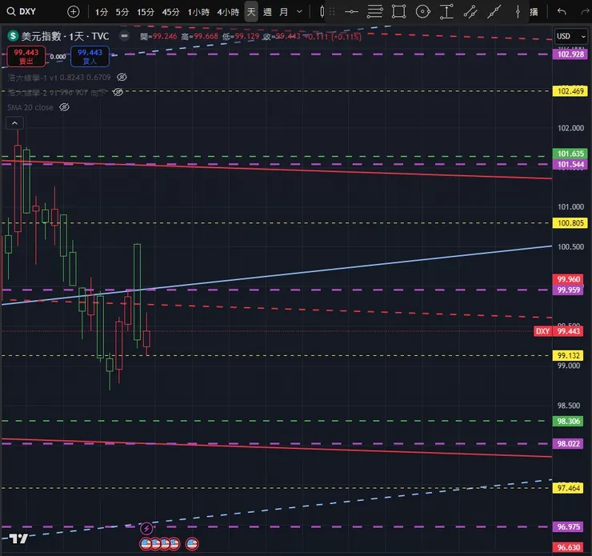Open the USD currency dropdown
592x556 pixels.
[x=570, y=36]
